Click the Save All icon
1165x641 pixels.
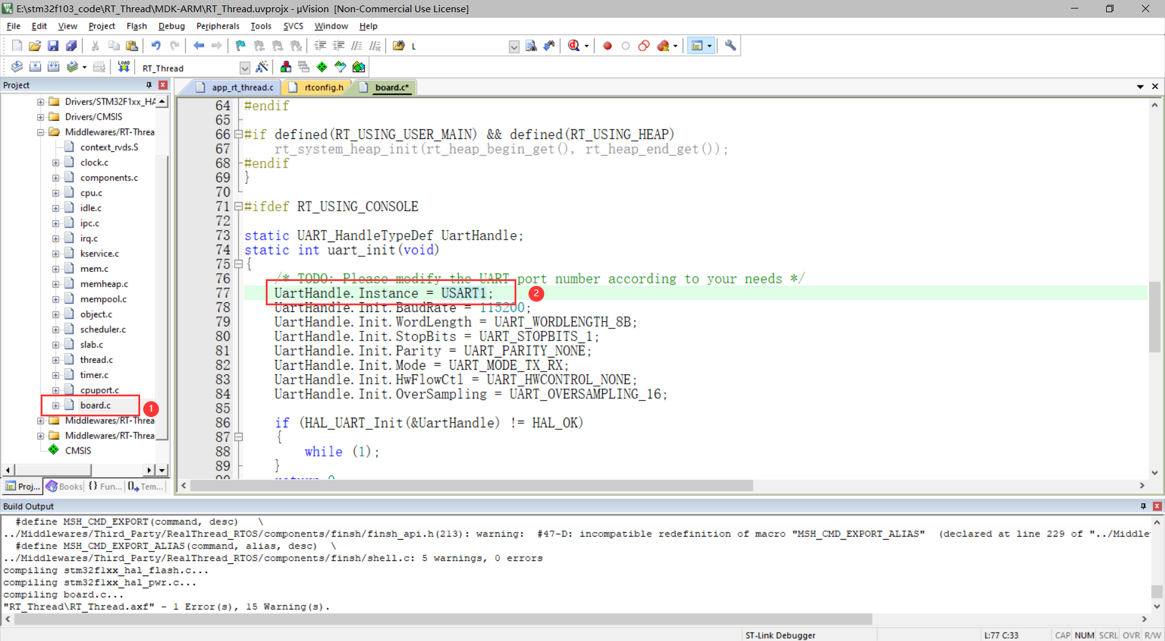pos(72,46)
